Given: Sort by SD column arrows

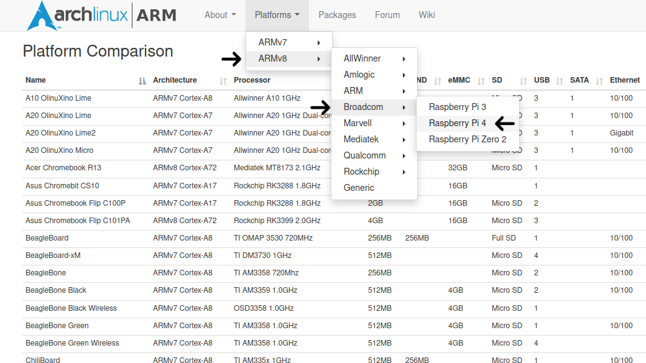Looking at the screenshot, I should (524, 81).
